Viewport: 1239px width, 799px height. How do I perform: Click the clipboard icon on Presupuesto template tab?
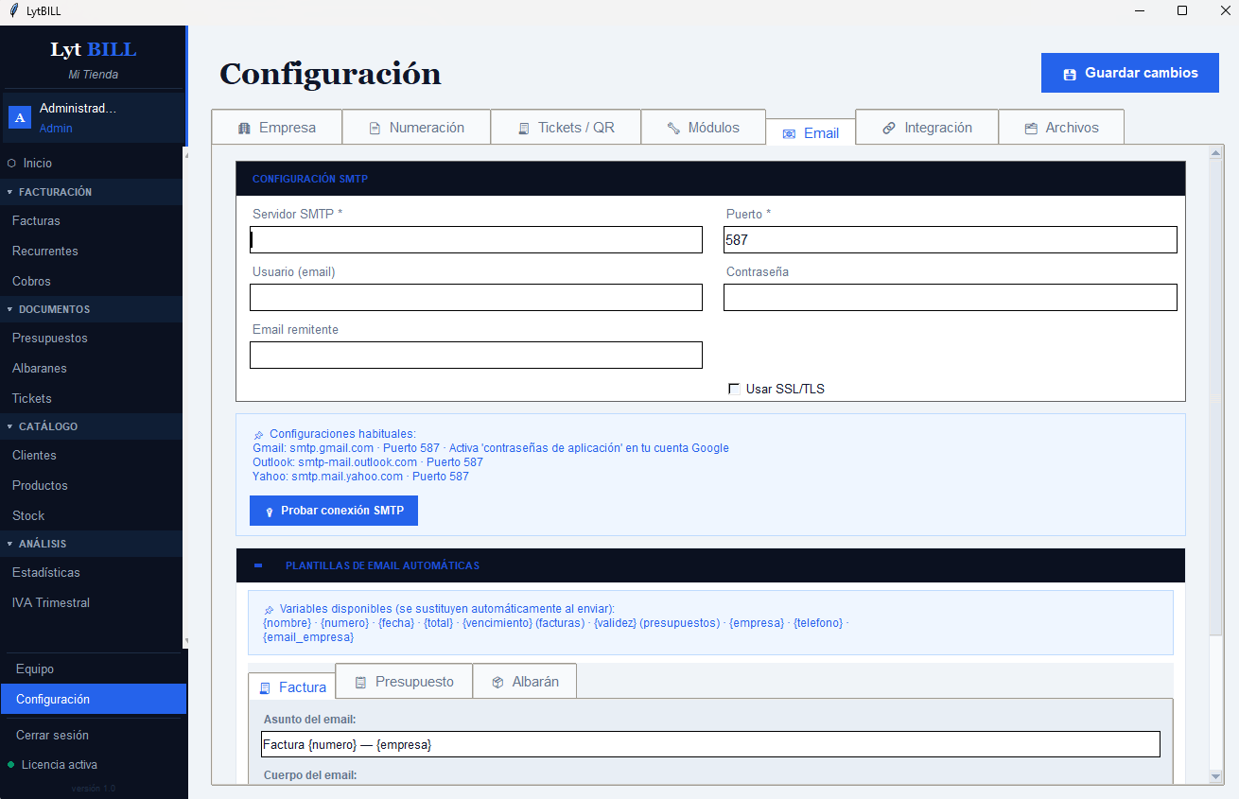pyautogui.click(x=360, y=682)
